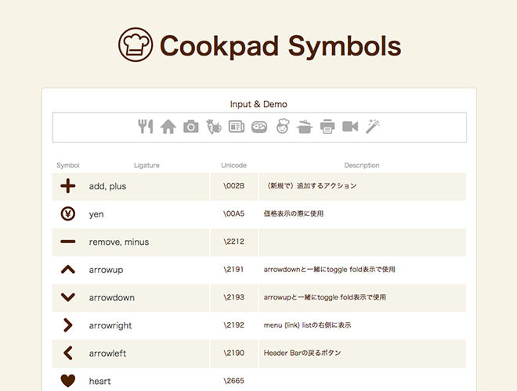The image size is (517, 391).
Task: Click the \2192 unicode cell
Action: 233,325
